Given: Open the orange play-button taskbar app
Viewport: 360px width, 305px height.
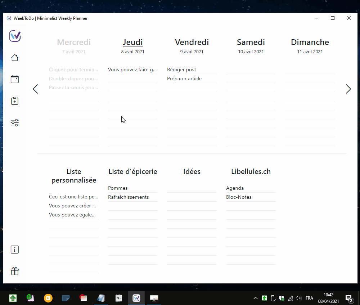Looking at the screenshot, I should tap(48, 298).
